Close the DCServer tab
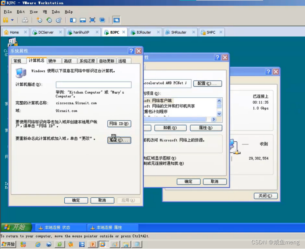The image size is (305, 249). tap(61, 32)
